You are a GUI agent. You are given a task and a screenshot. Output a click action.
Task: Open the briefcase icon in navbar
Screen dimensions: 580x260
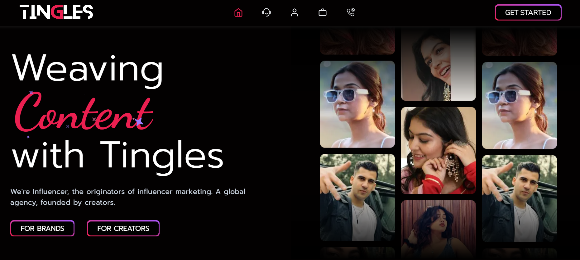coord(323,12)
